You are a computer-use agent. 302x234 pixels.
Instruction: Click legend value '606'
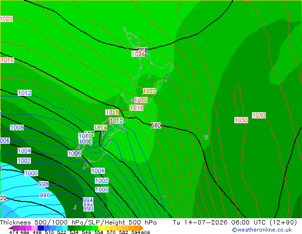click(x=145, y=232)
